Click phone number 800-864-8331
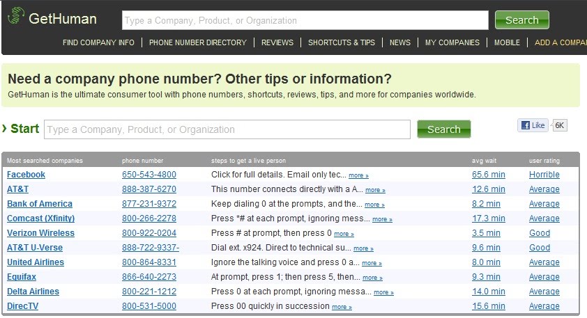Screen dimensions: 587x318 point(149,262)
